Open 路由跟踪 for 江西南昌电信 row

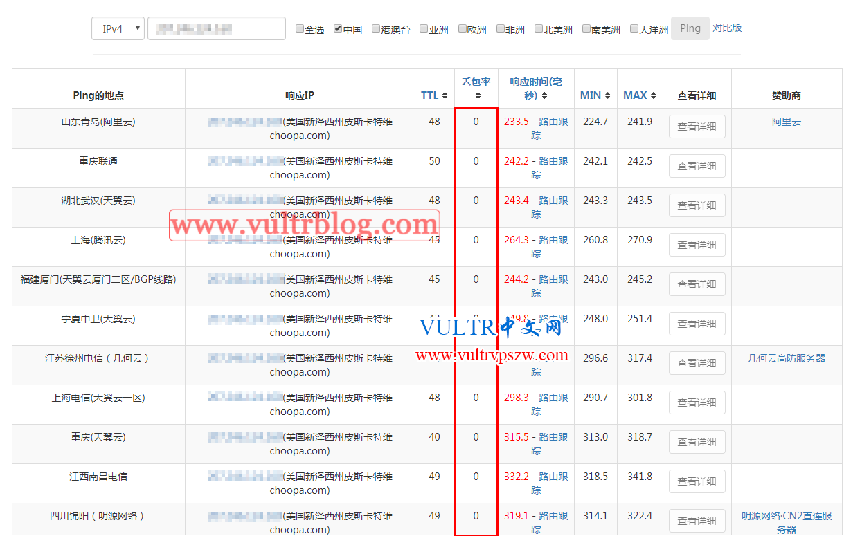[x=553, y=477]
